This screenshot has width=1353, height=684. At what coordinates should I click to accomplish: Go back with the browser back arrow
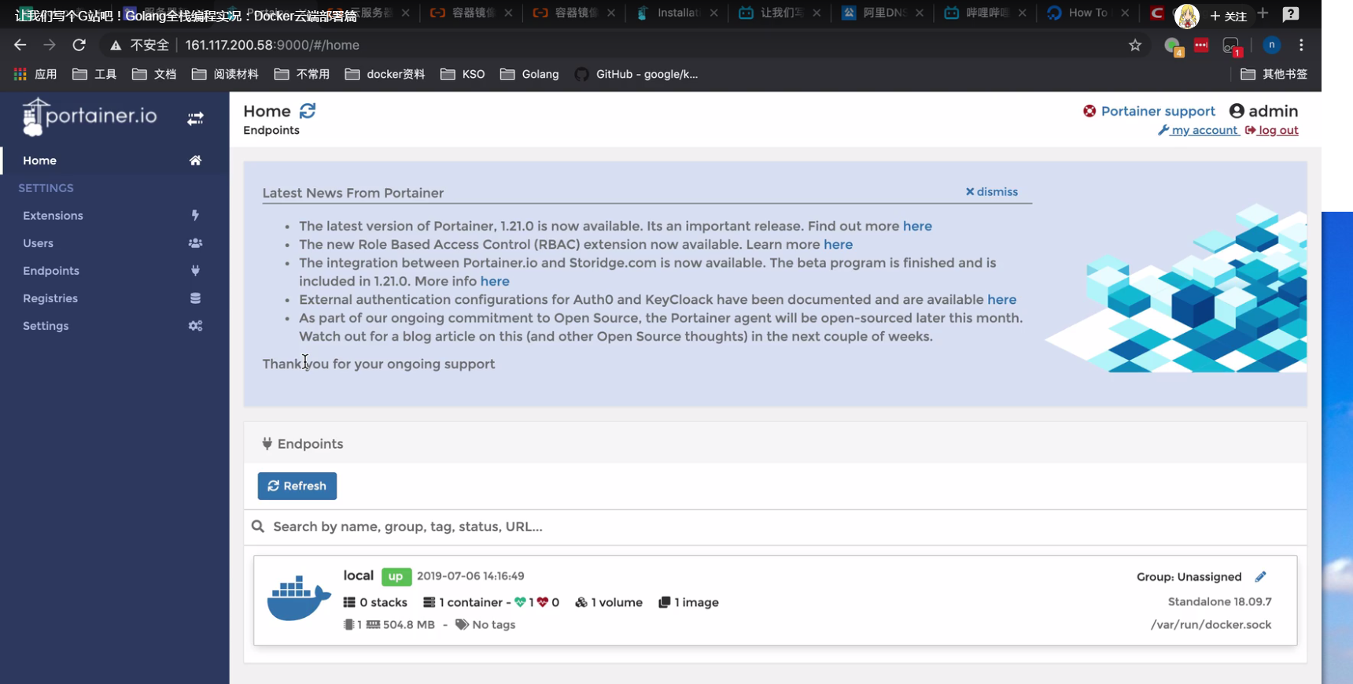point(20,45)
